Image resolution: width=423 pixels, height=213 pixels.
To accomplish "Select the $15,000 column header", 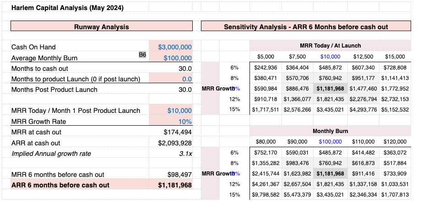I will pos(395,57).
